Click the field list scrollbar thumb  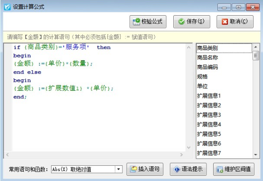pos(255,56)
